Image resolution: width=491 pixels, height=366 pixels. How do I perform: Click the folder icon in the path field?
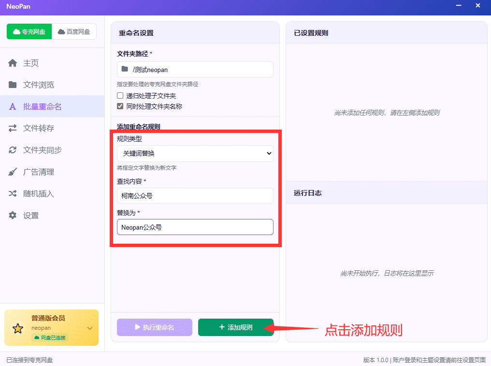tap(125, 69)
